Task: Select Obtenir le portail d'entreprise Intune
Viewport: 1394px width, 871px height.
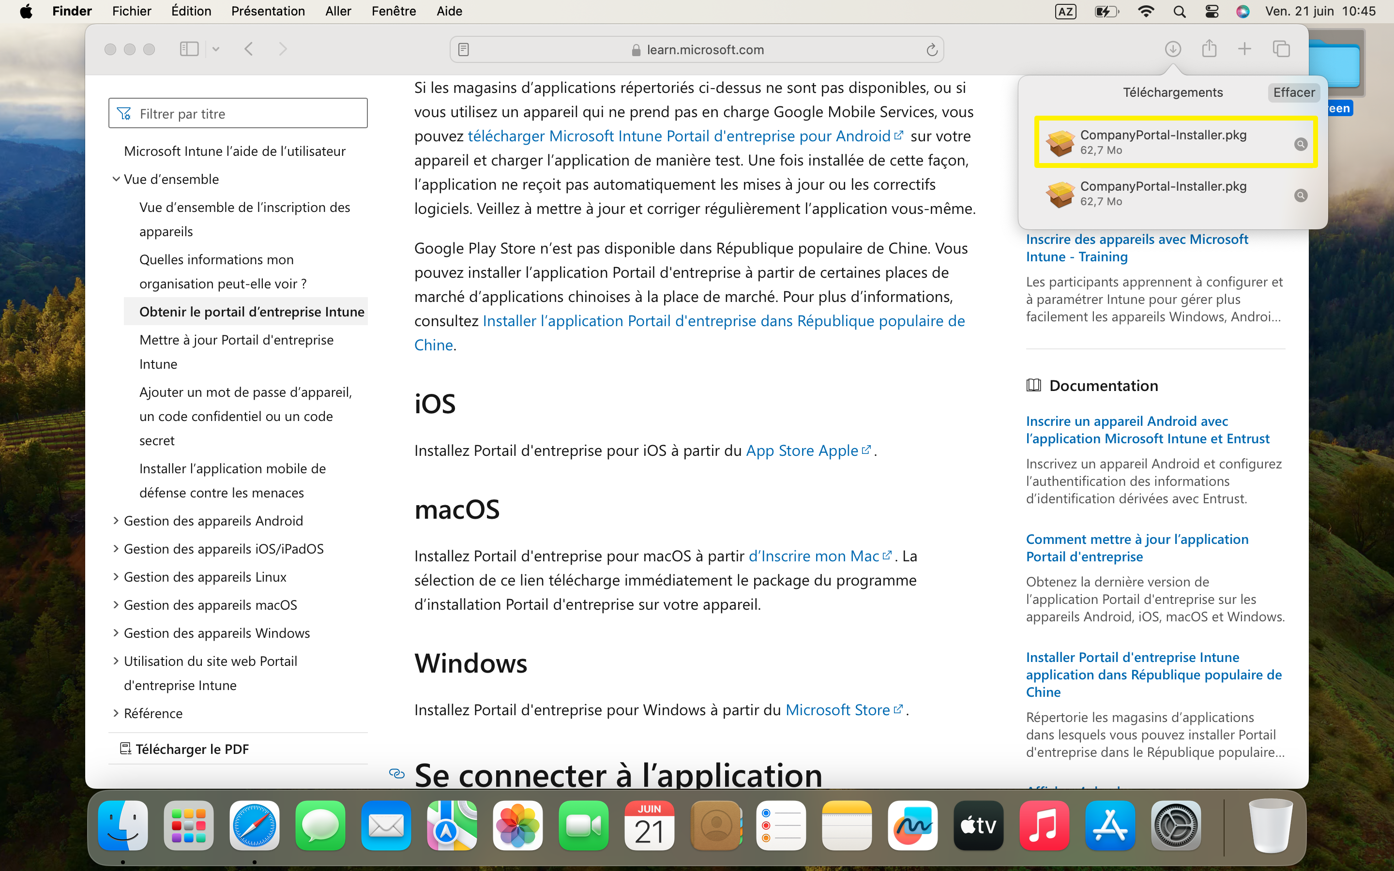Action: click(252, 312)
